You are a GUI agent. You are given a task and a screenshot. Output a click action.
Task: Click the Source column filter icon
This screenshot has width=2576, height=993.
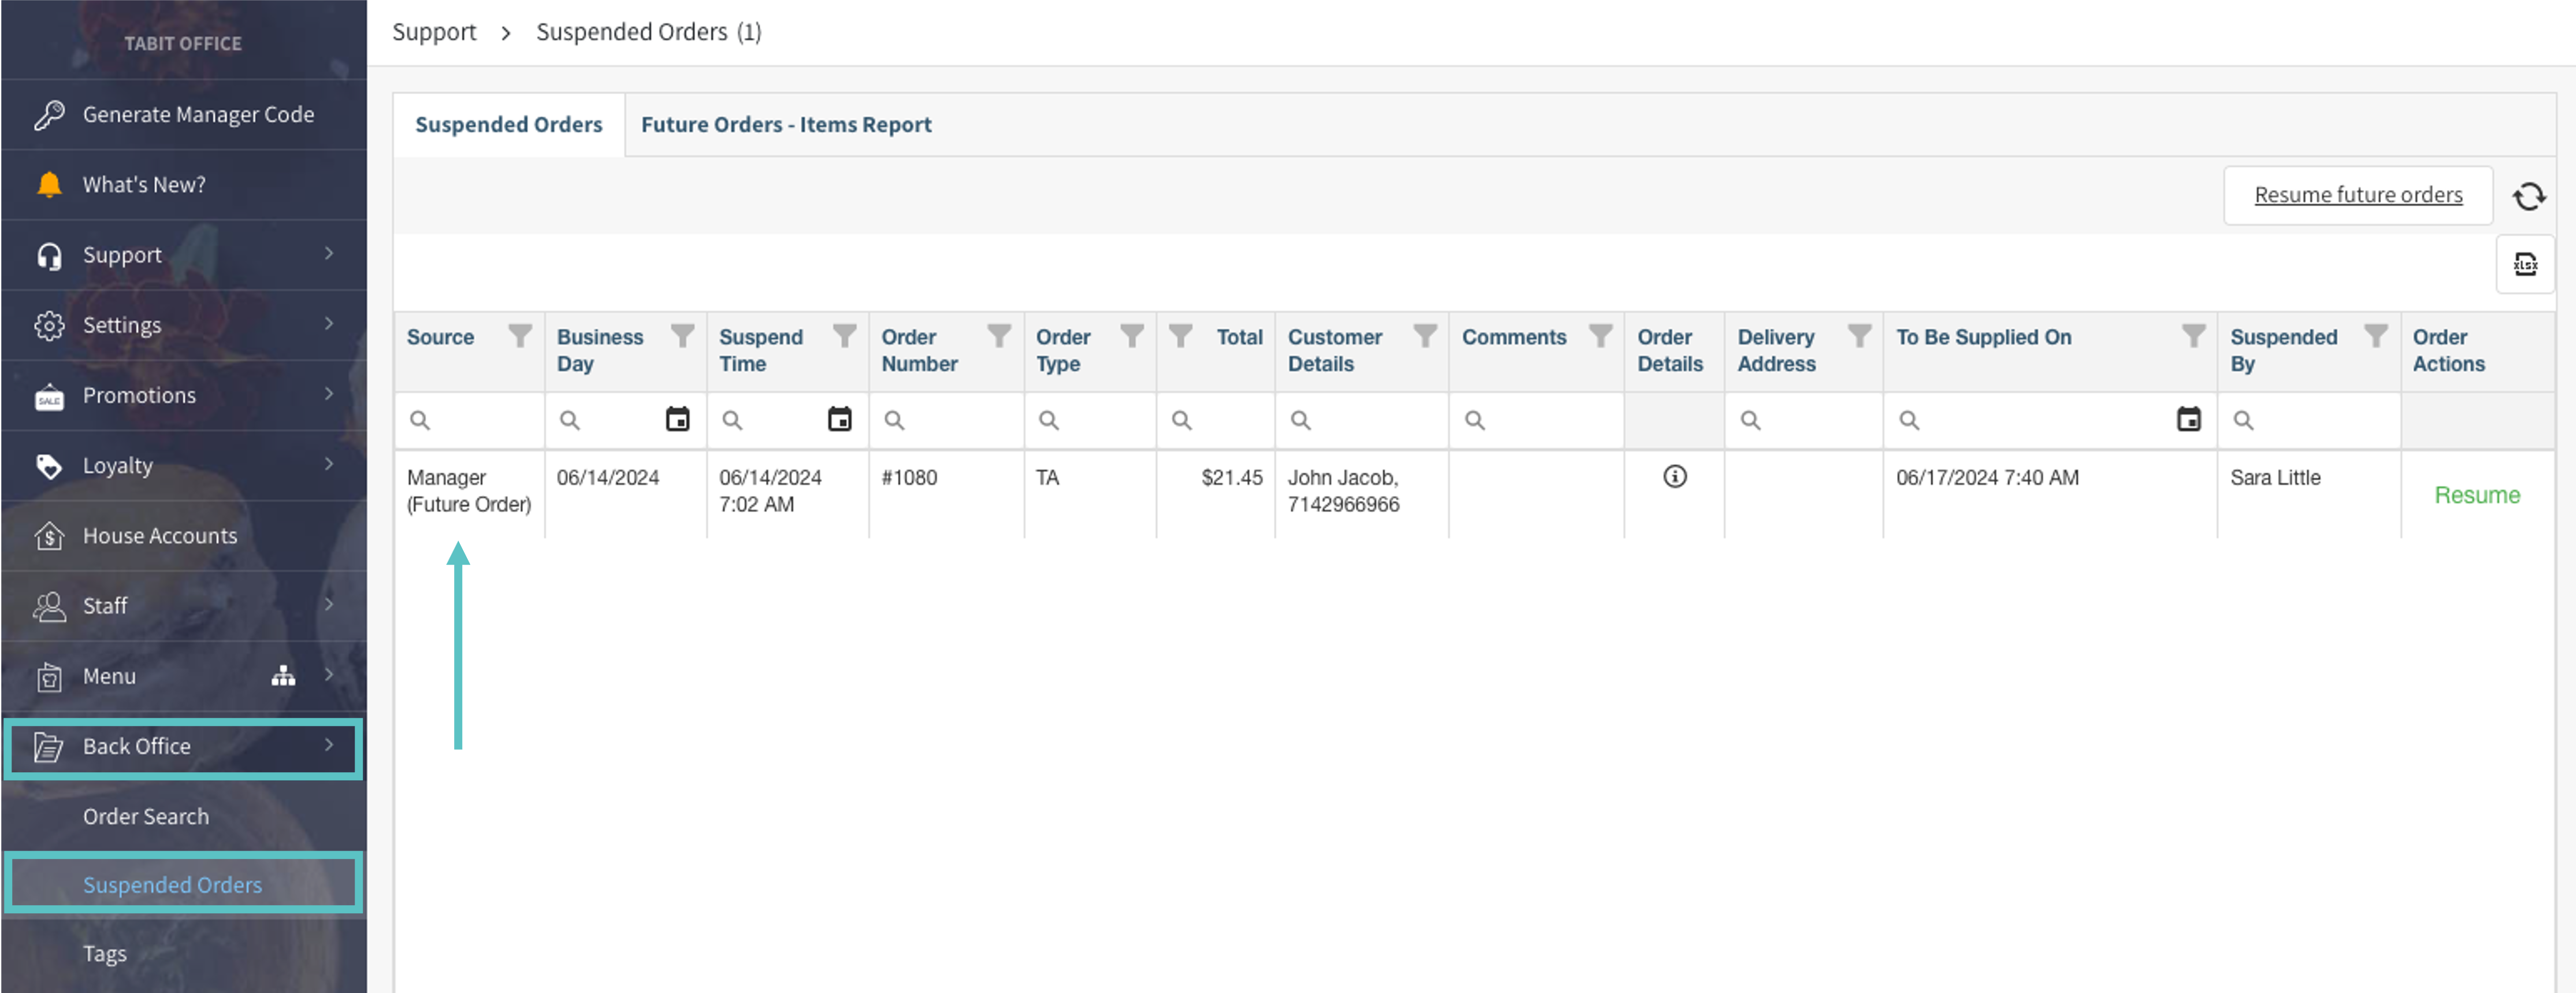pyautogui.click(x=519, y=336)
